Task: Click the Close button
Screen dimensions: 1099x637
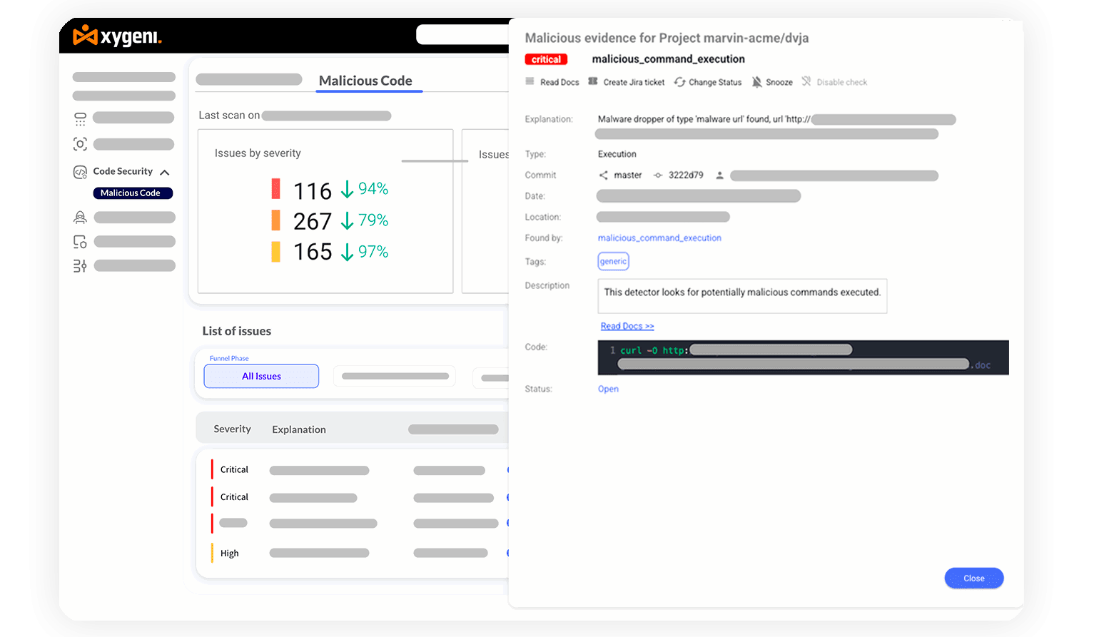Action: click(973, 579)
